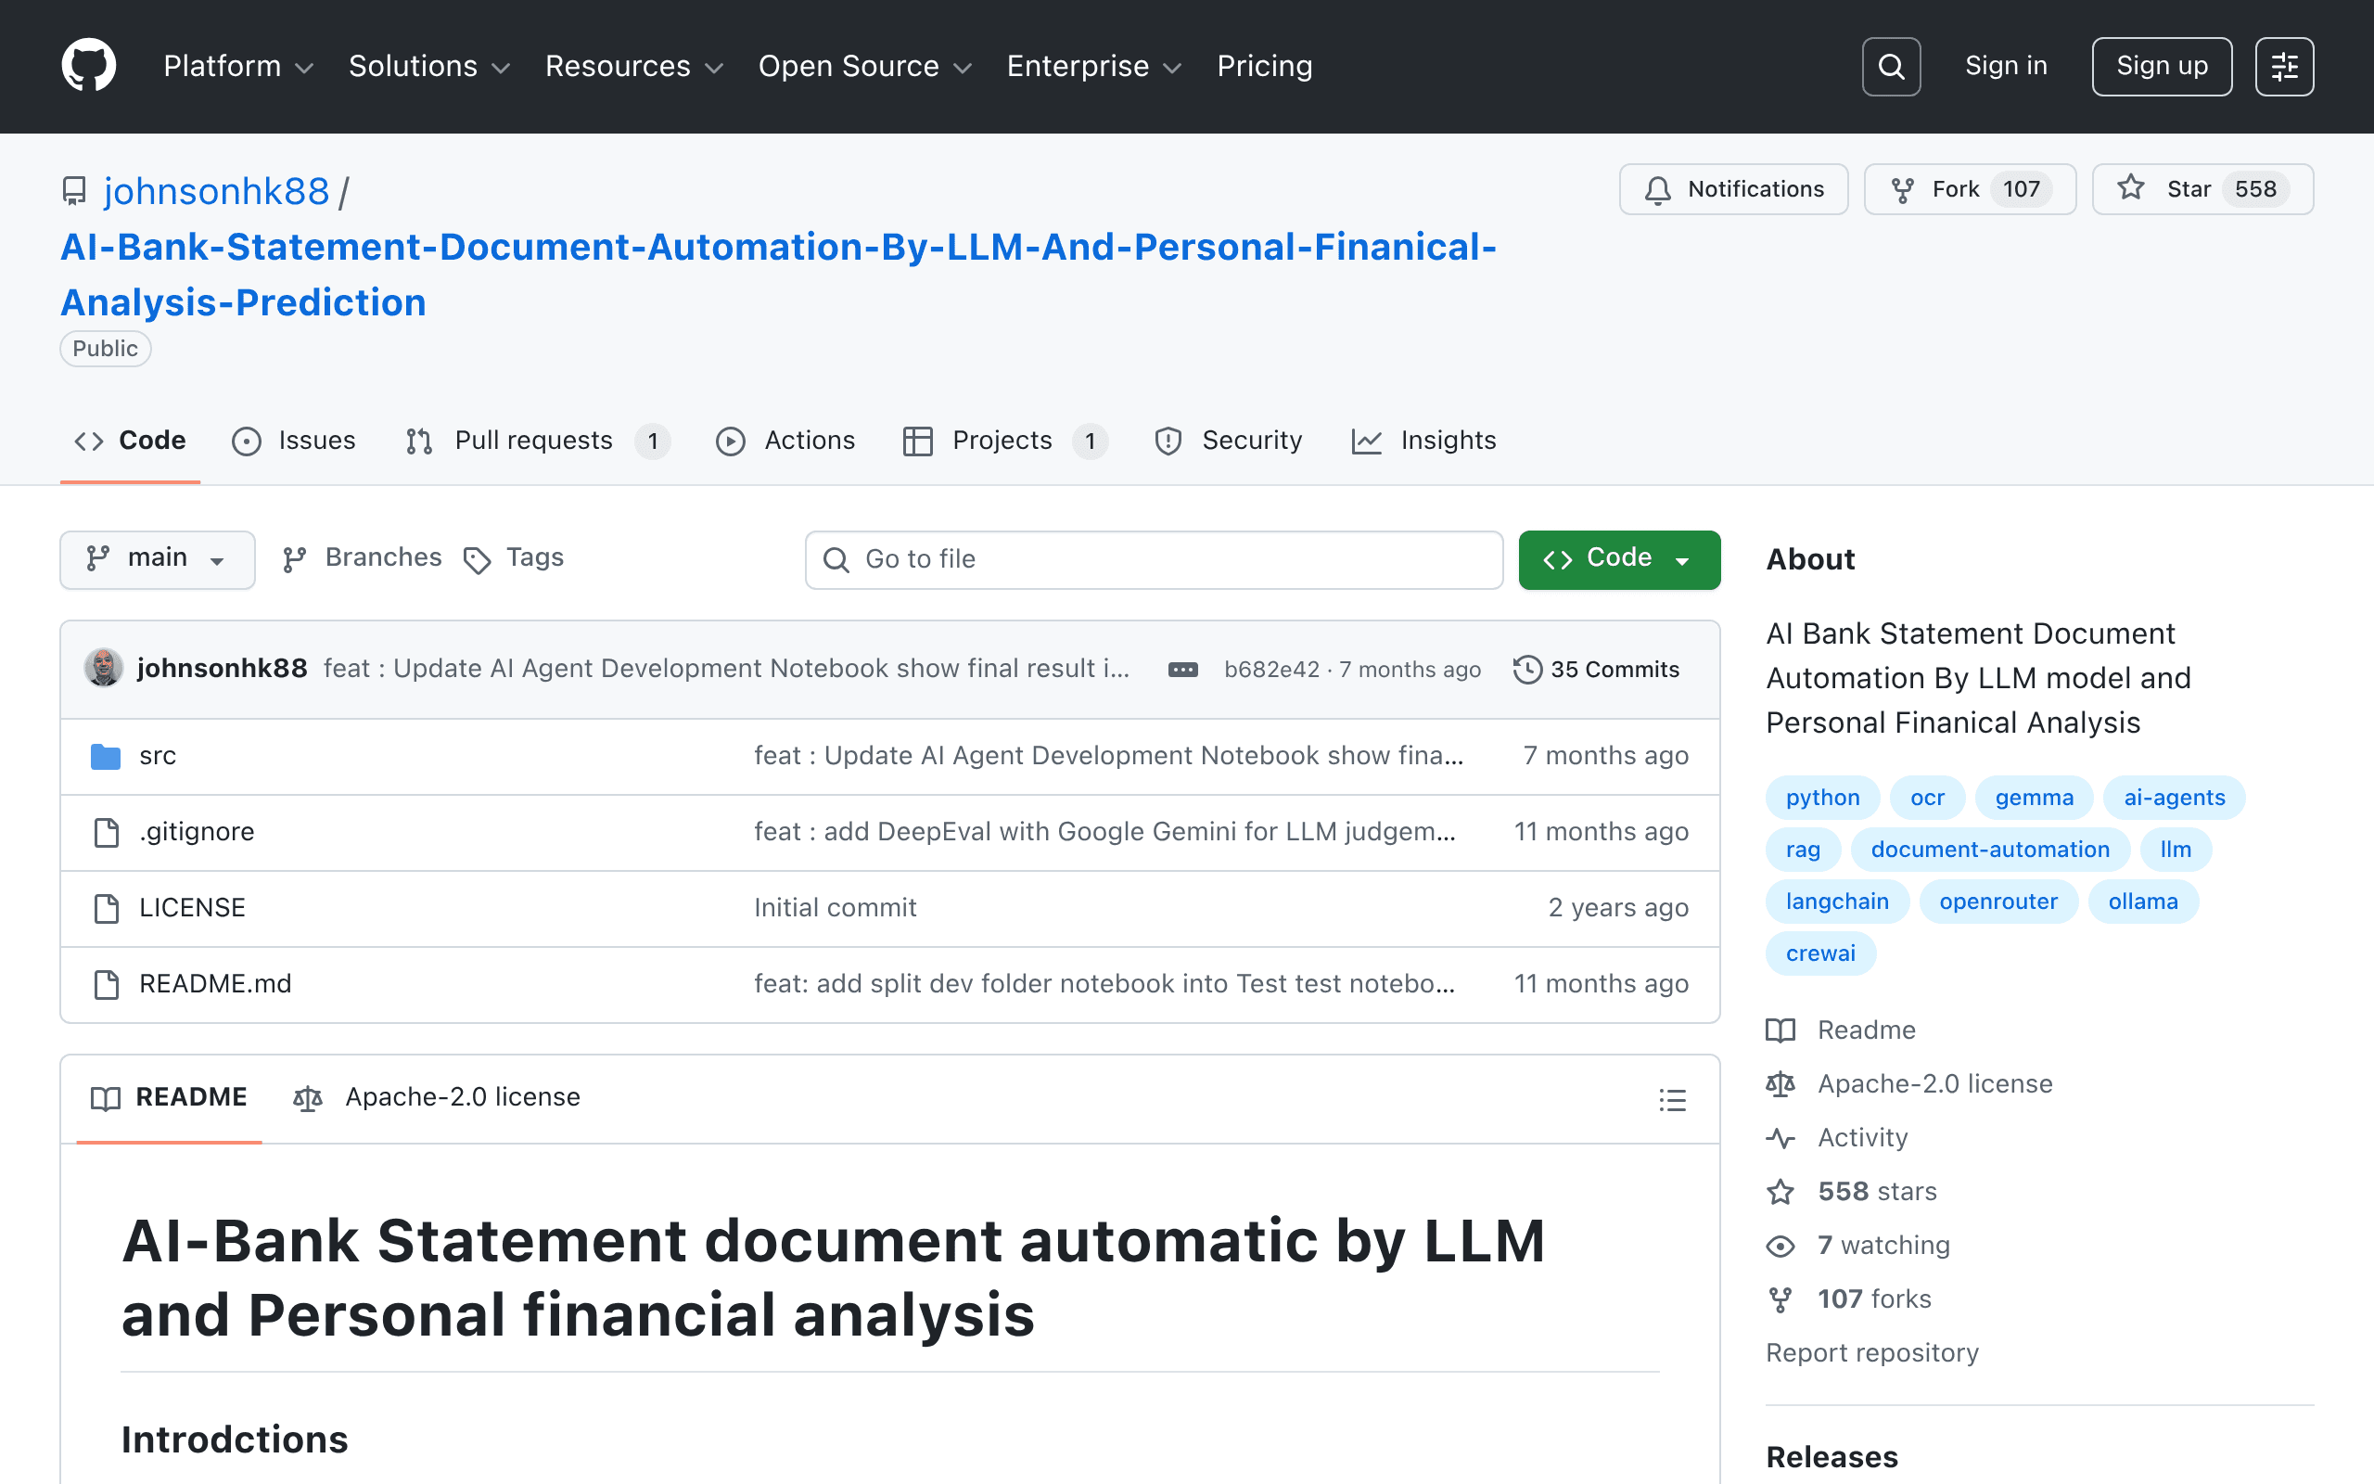Click the search magnifier icon in header
The width and height of the screenshot is (2374, 1484).
click(x=1890, y=67)
